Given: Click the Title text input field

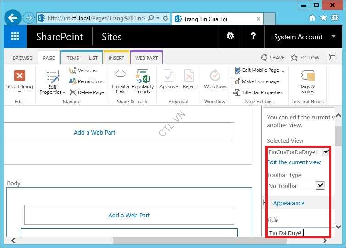Looking at the screenshot, I should 298,232.
